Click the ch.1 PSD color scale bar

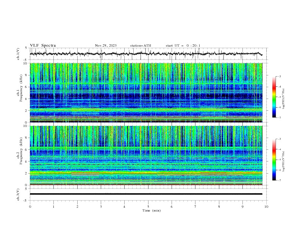pos(274,97)
